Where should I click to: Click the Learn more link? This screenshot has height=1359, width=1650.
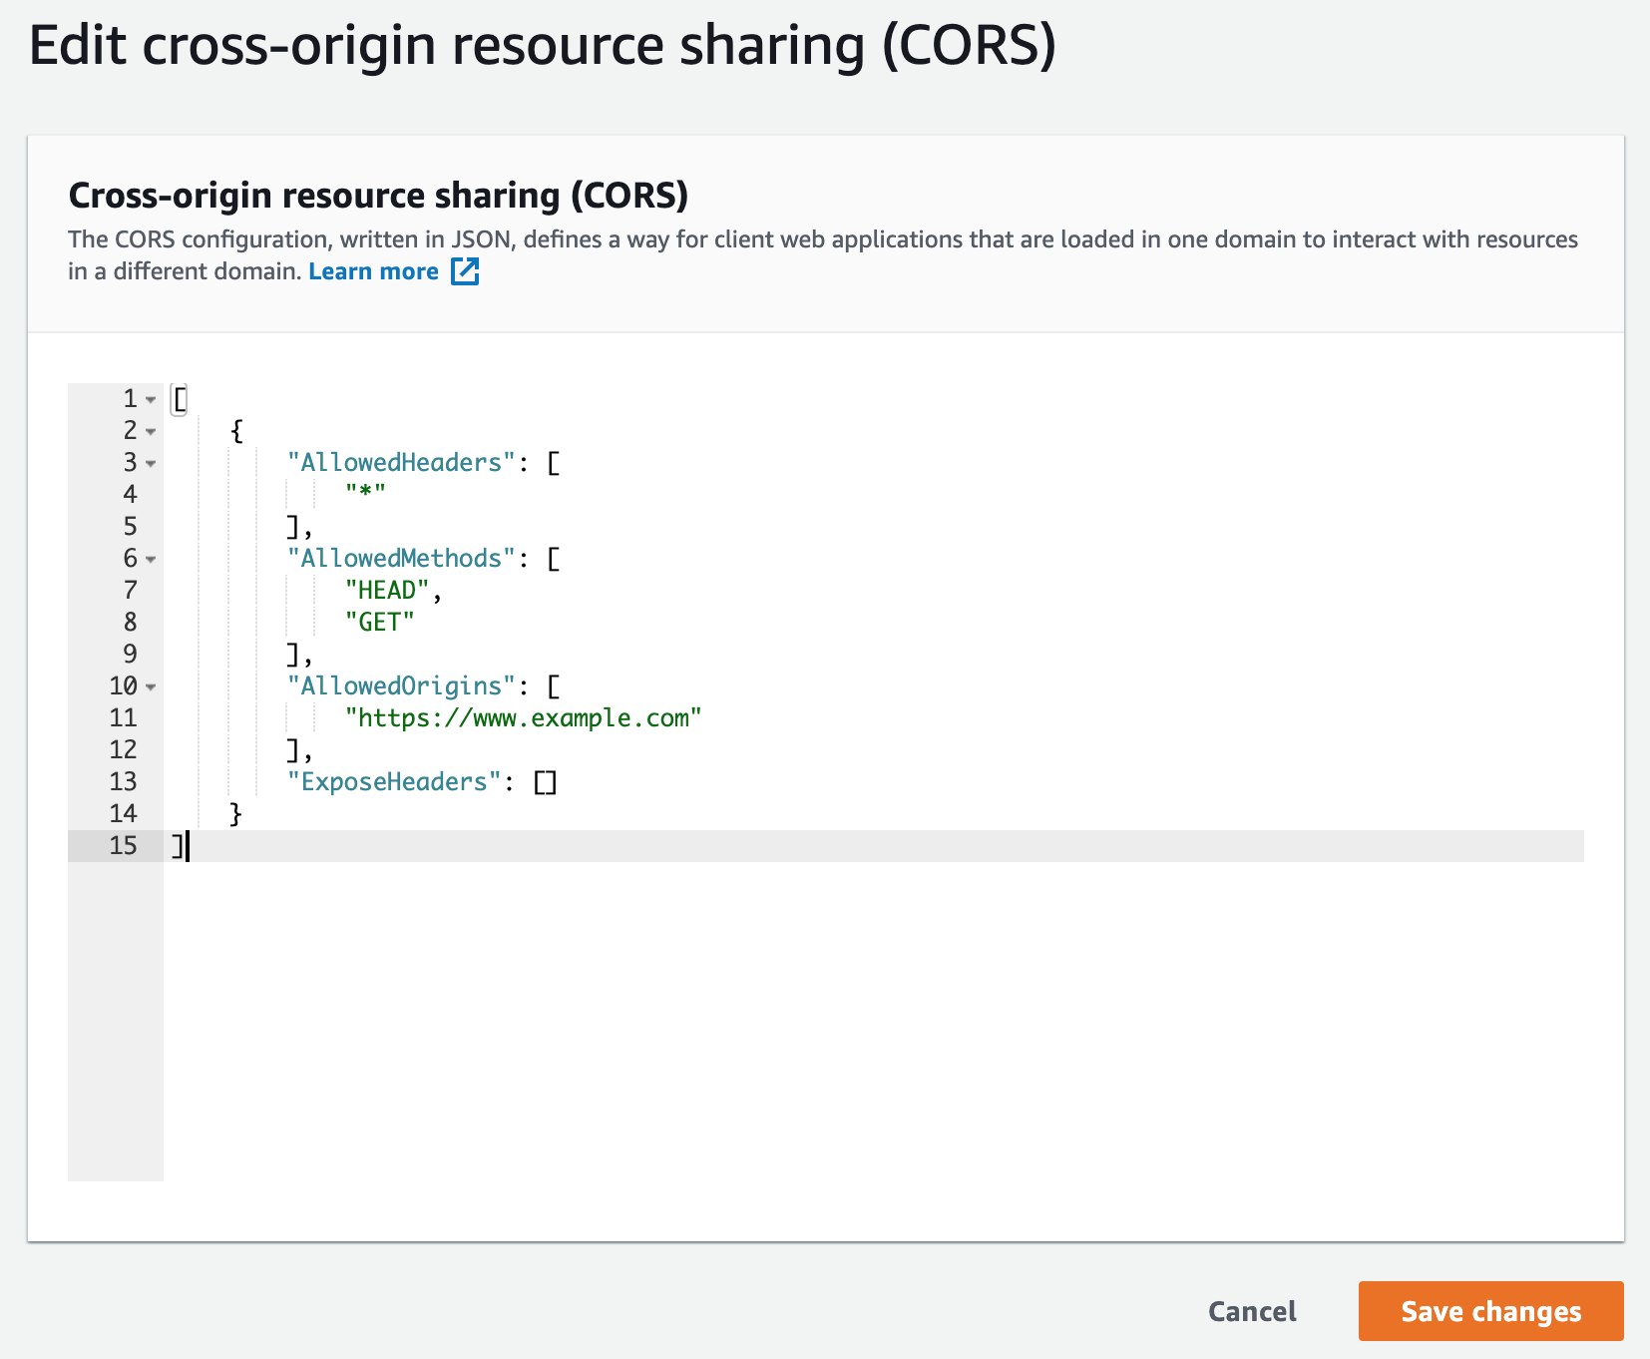point(373,271)
